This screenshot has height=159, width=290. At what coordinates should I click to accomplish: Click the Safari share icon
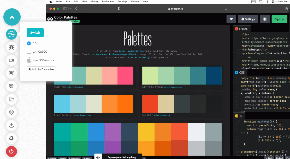pyautogui.click(x=286, y=9)
